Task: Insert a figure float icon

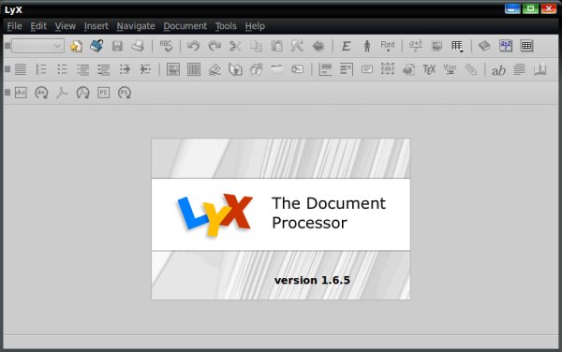Action: 173,69
